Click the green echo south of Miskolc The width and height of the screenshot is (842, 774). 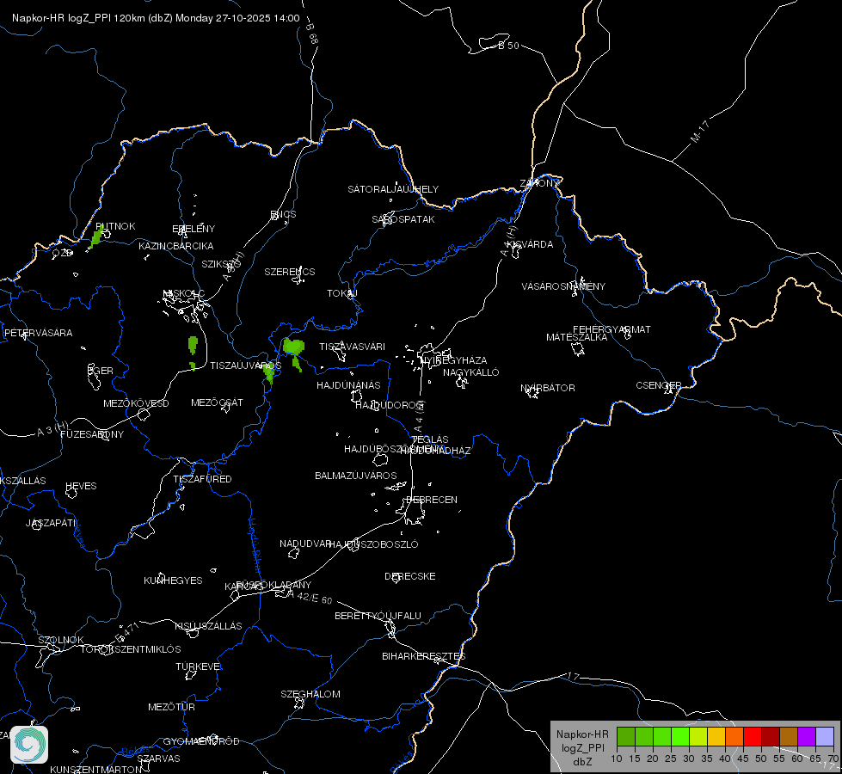tap(193, 344)
